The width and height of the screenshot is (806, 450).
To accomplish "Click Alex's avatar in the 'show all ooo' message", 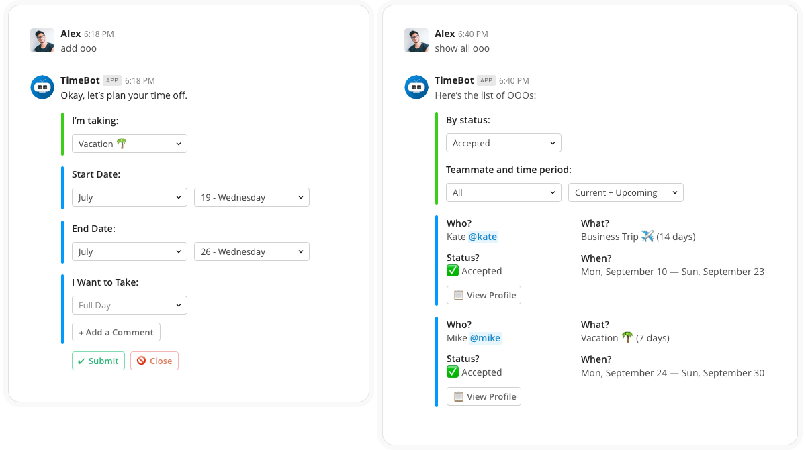I will (416, 40).
